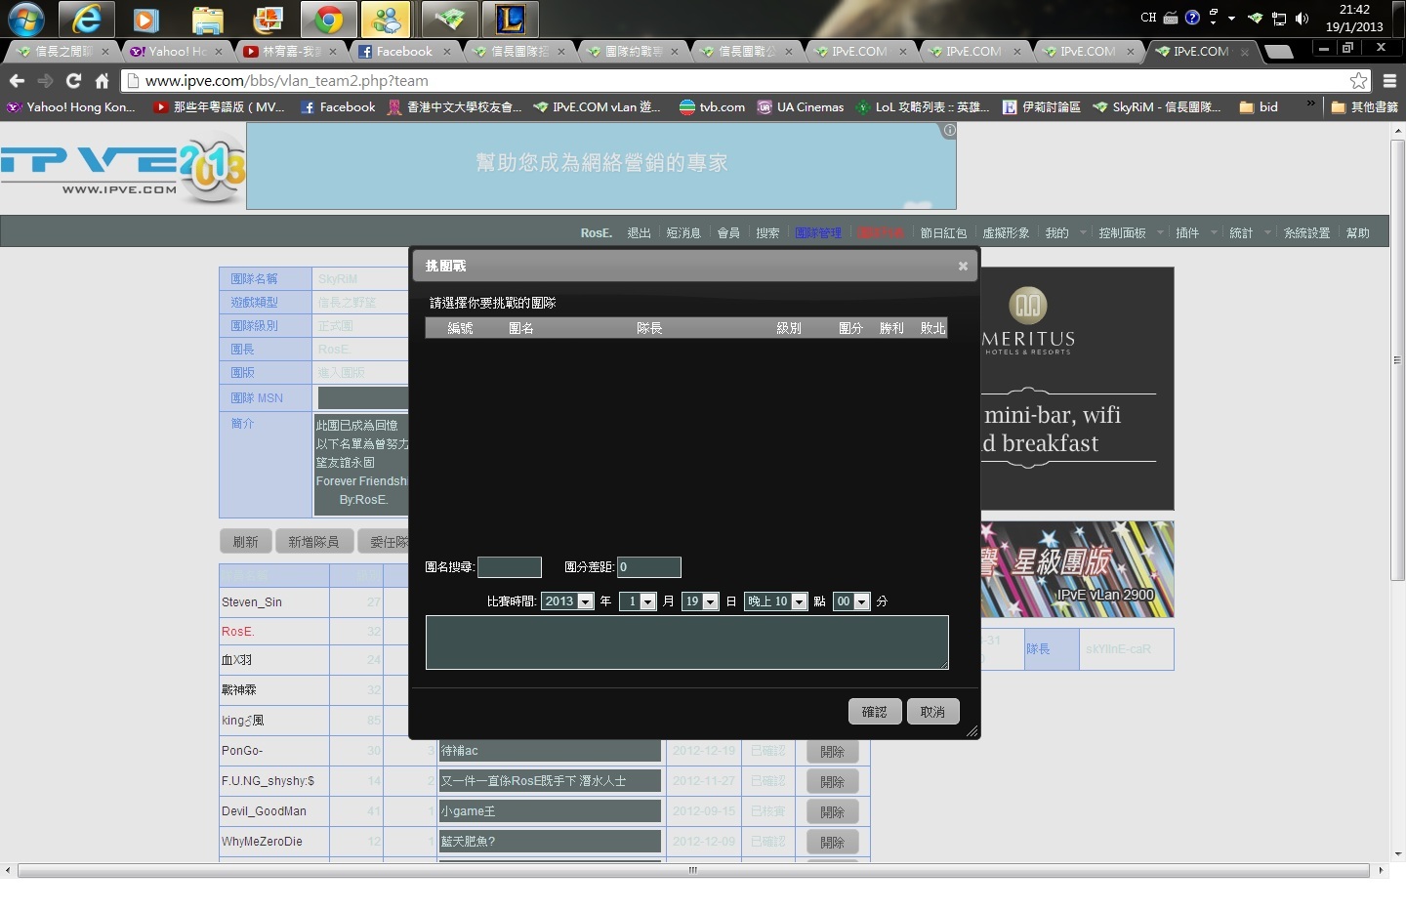Click the 取消 button in the dialog
The width and height of the screenshot is (1406, 911).
pyautogui.click(x=932, y=712)
